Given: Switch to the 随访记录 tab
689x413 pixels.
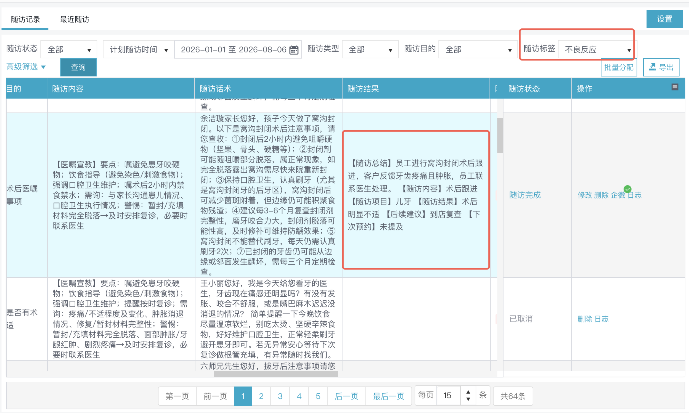Looking at the screenshot, I should pyautogui.click(x=25, y=19).
